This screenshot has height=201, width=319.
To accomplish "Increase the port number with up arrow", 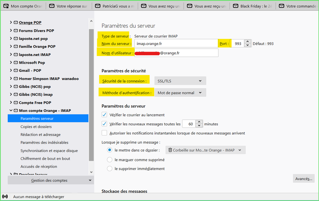I will point(248,42).
